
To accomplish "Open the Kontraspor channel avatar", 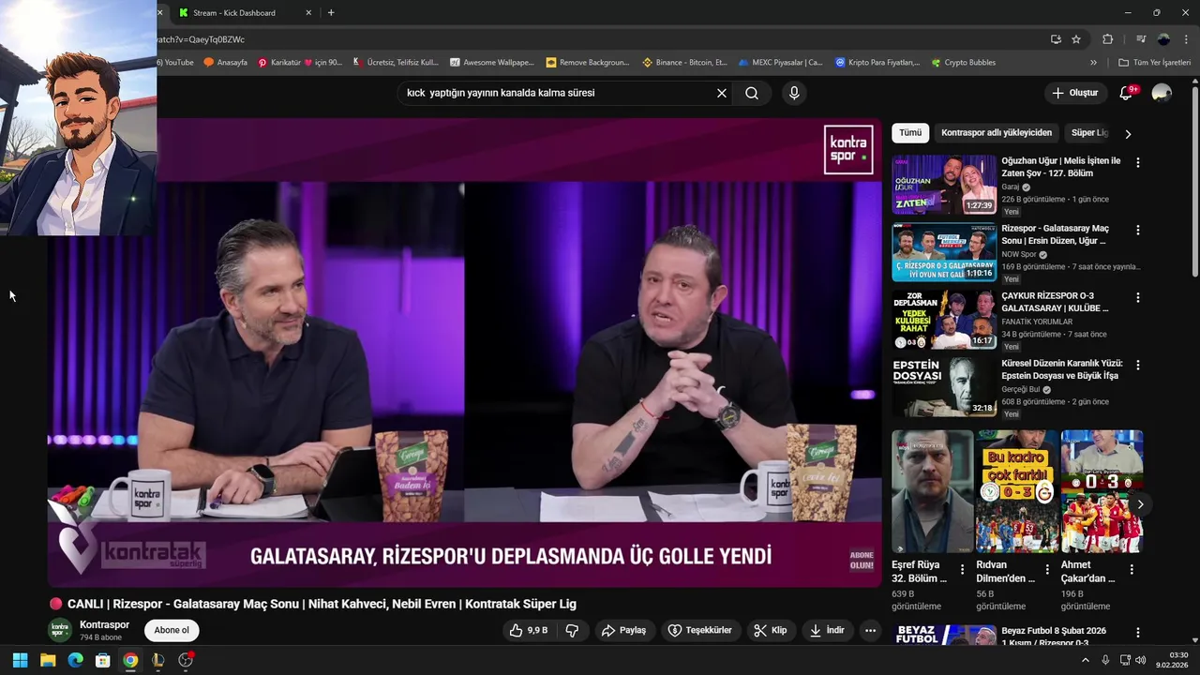I will pos(60,630).
